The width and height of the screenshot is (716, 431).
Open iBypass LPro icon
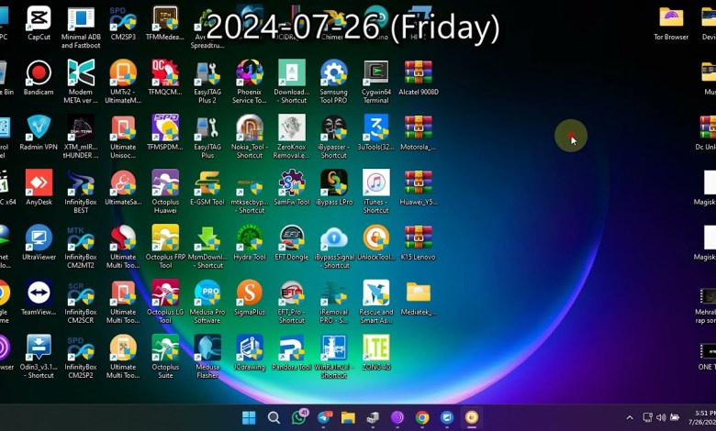click(x=334, y=182)
